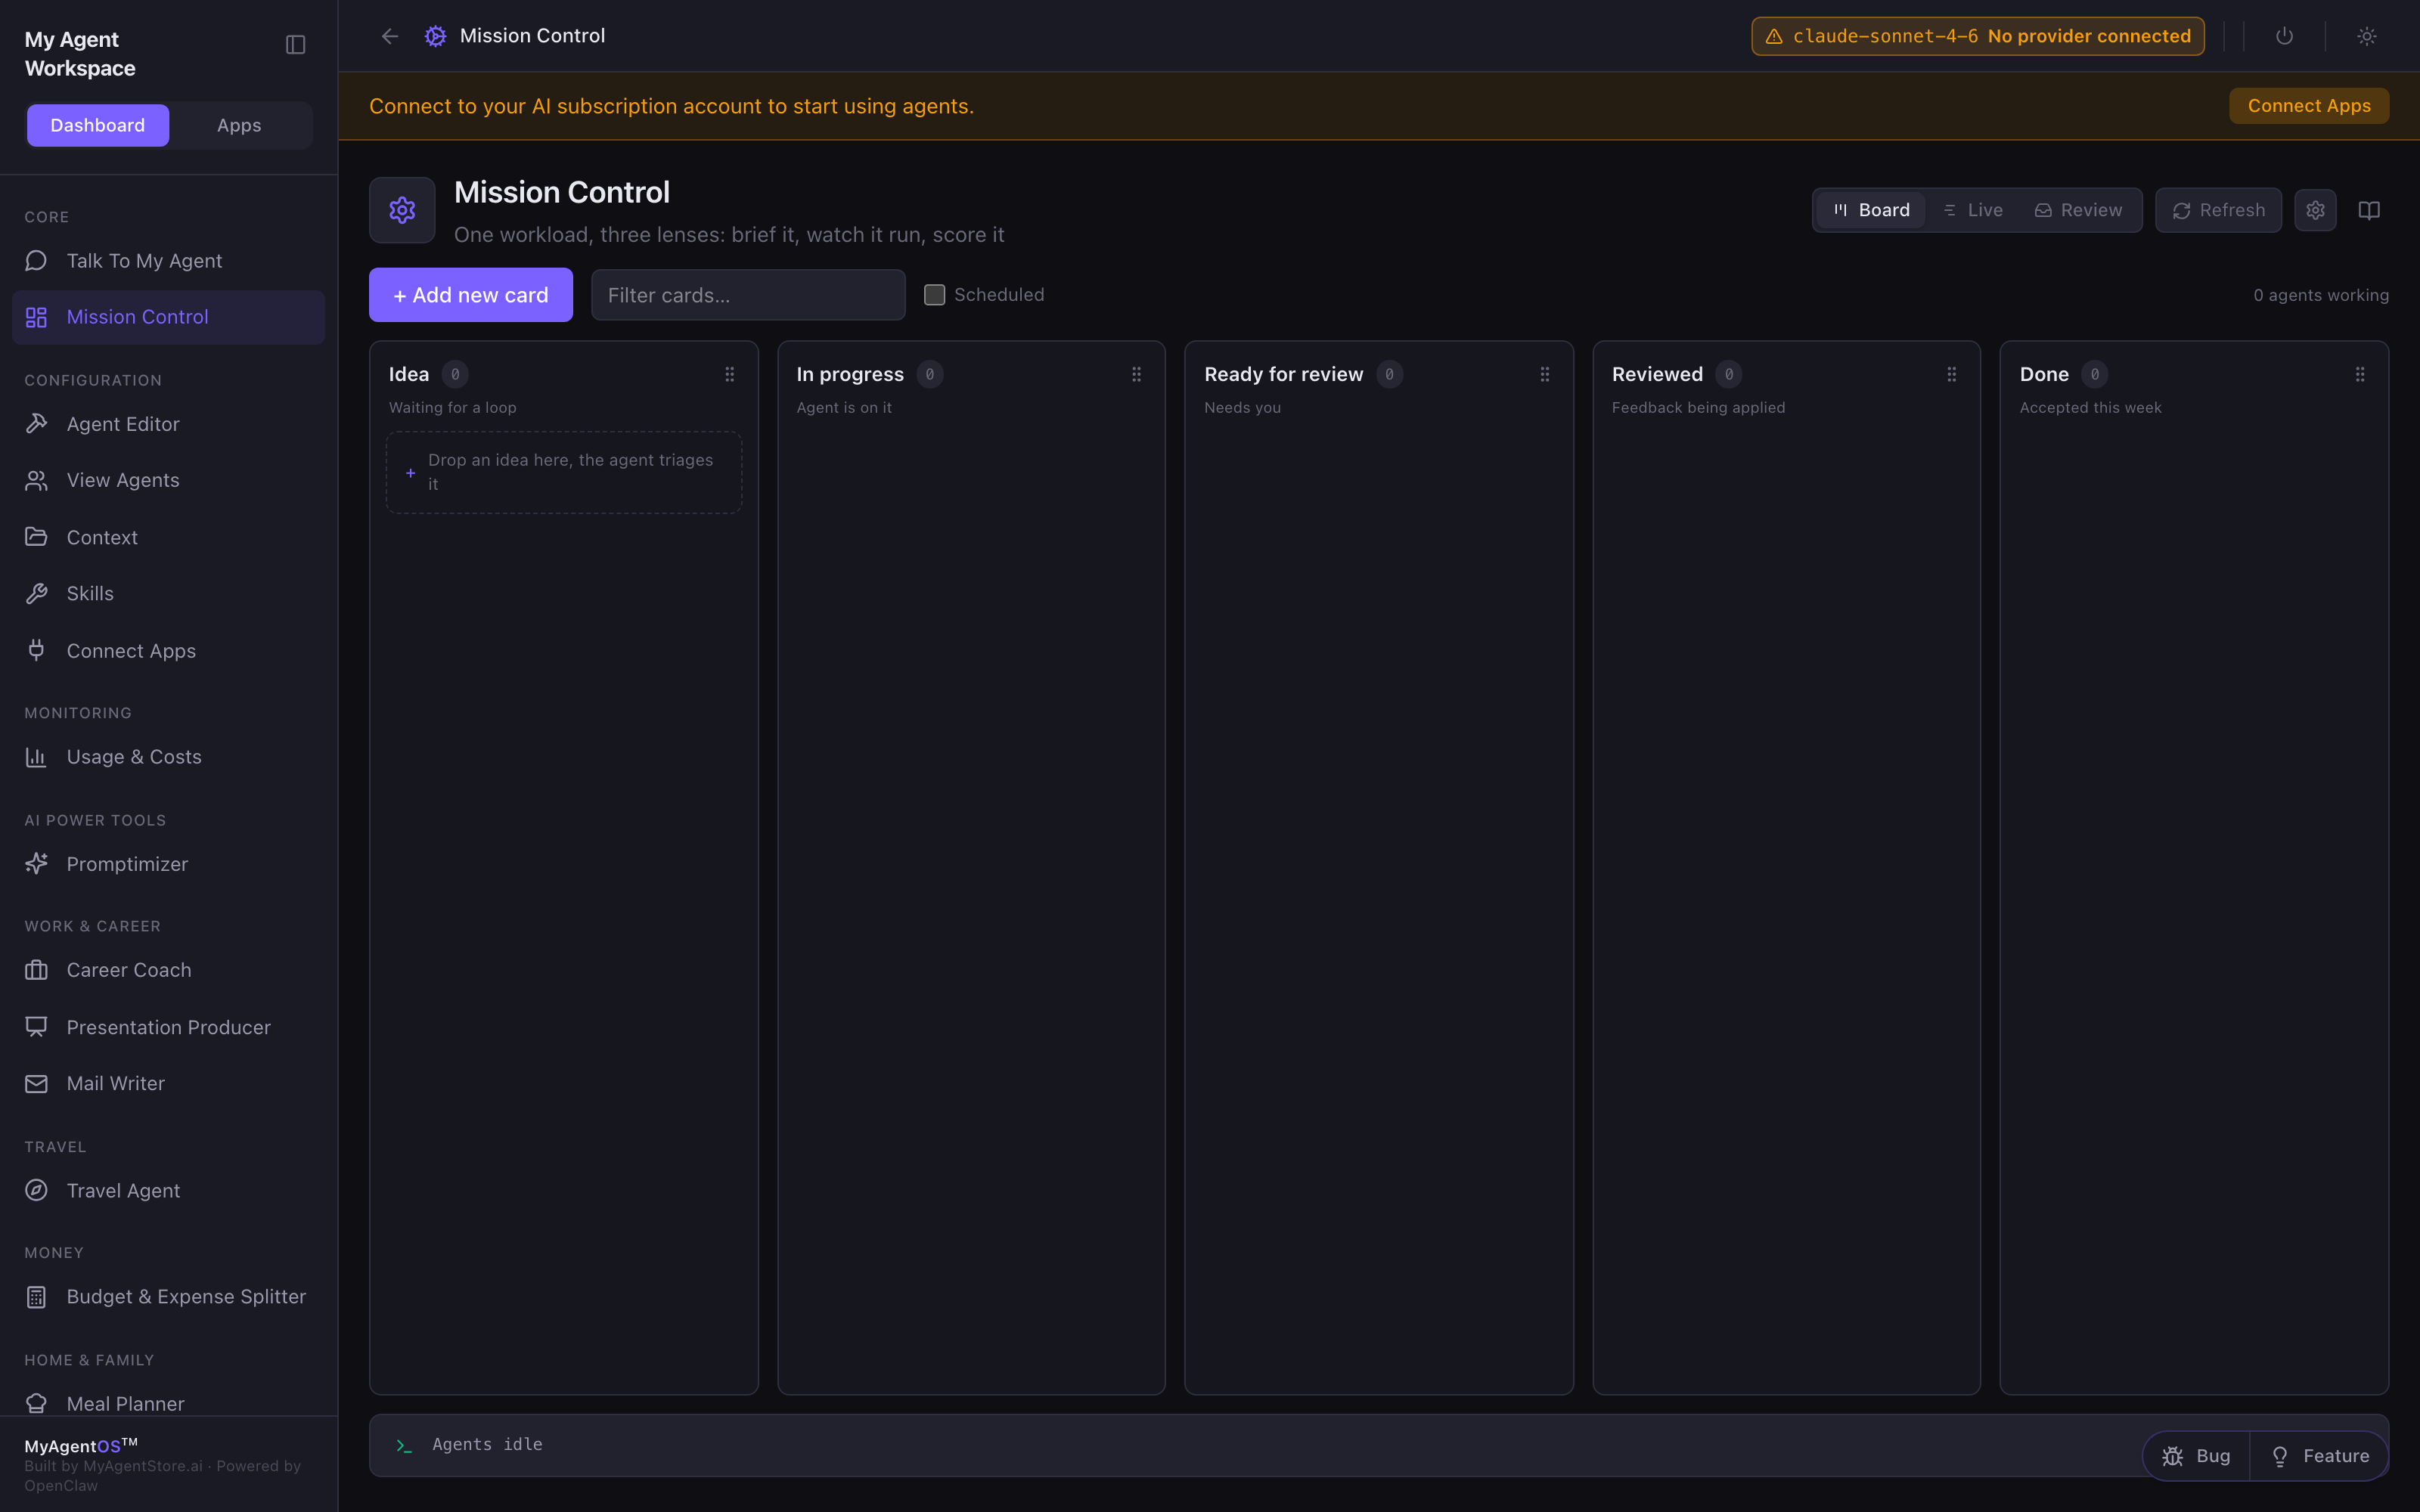Click the Agents idle status bar
This screenshot has width=2420, height=1512.
tap(1379, 1445)
